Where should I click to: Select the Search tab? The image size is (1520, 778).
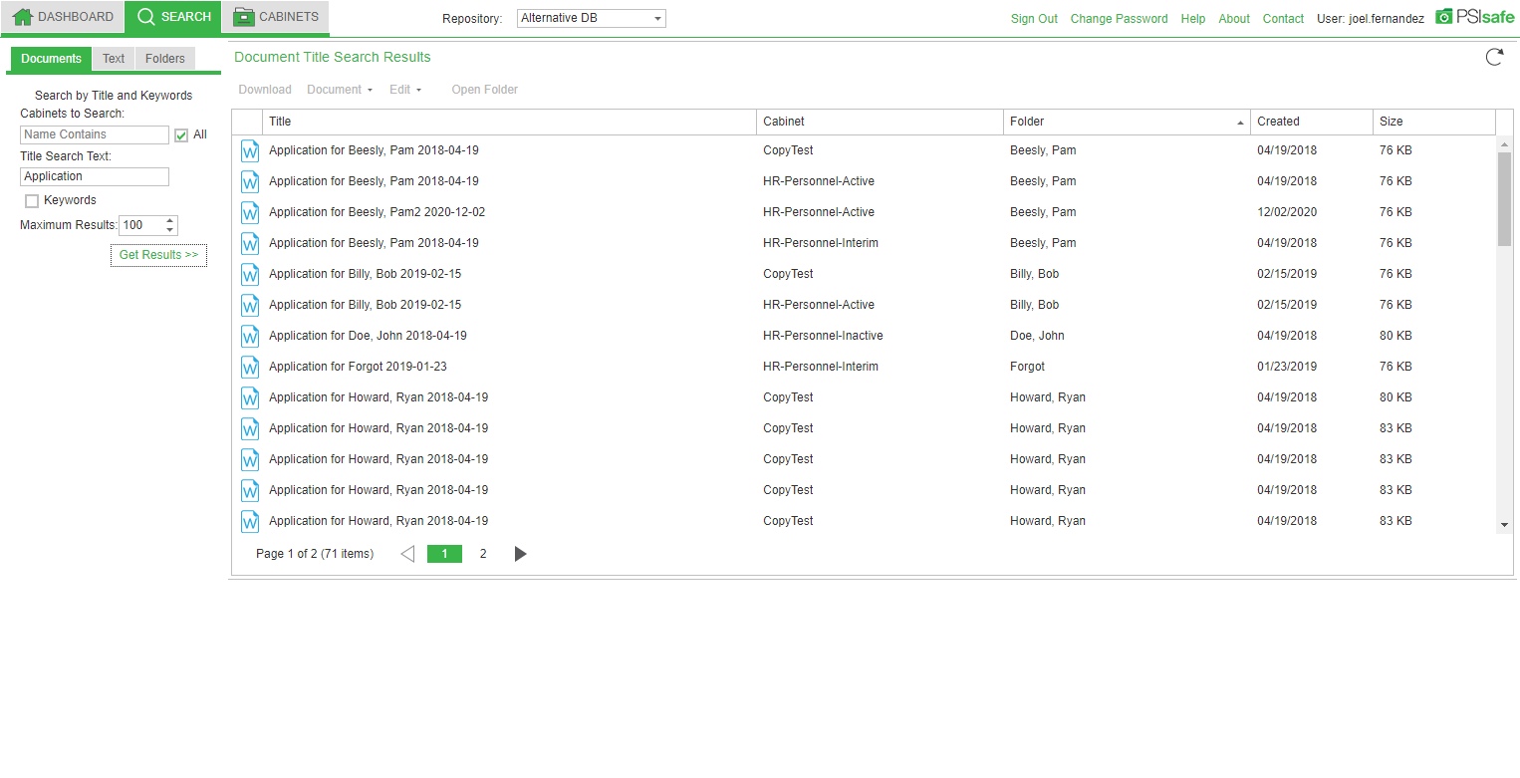(x=174, y=17)
